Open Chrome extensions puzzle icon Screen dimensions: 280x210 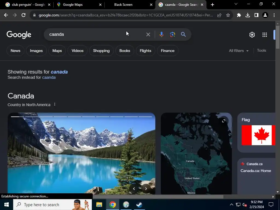(239, 15)
